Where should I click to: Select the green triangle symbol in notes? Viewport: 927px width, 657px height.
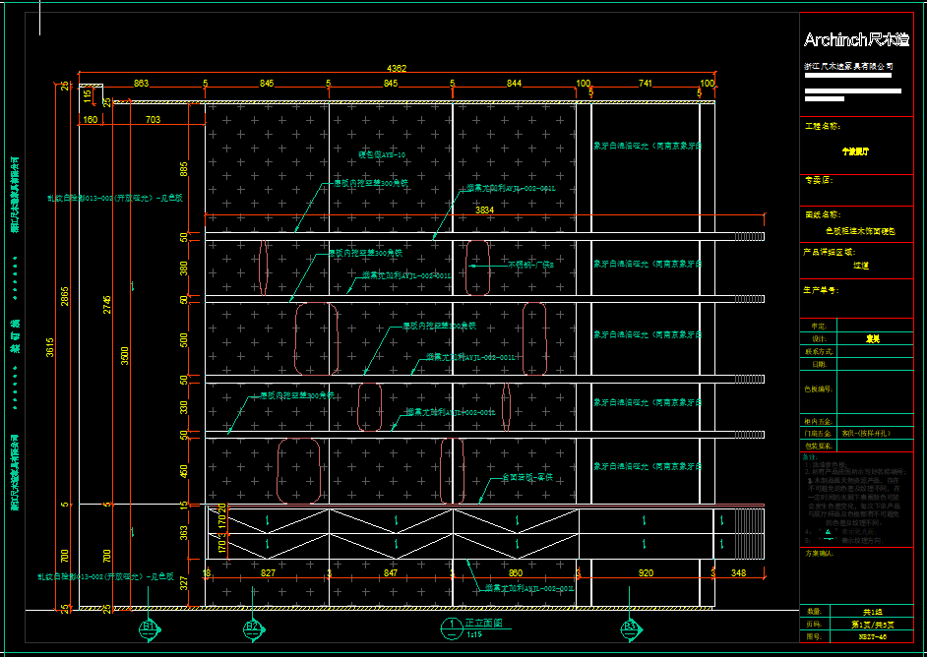828,531
